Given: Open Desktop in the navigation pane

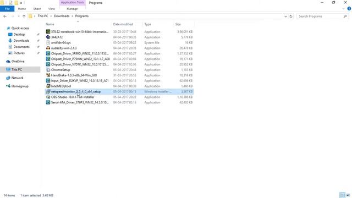Looking at the screenshot, I should [x=19, y=34].
